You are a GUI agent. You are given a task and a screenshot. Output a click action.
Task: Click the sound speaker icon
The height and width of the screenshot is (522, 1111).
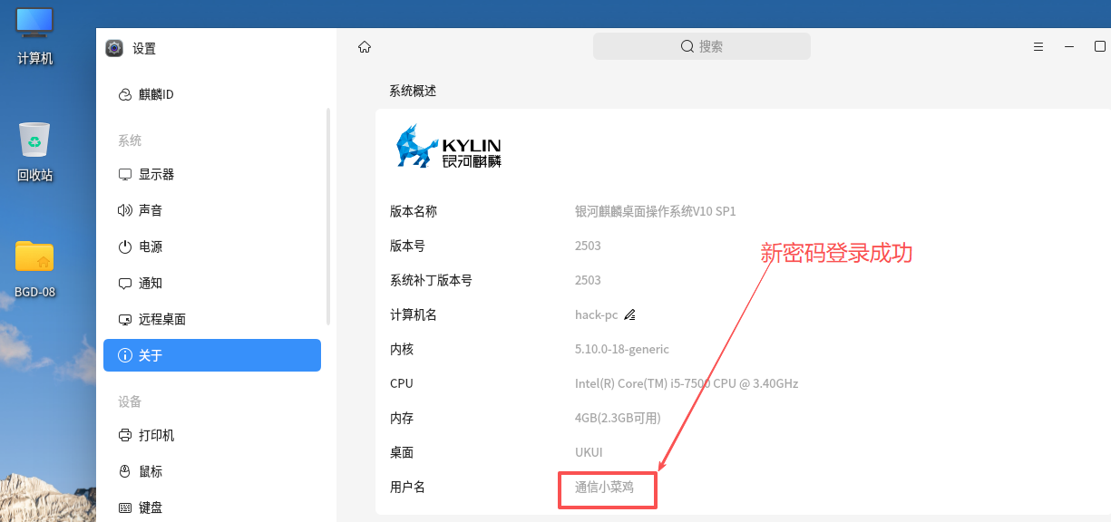point(125,210)
